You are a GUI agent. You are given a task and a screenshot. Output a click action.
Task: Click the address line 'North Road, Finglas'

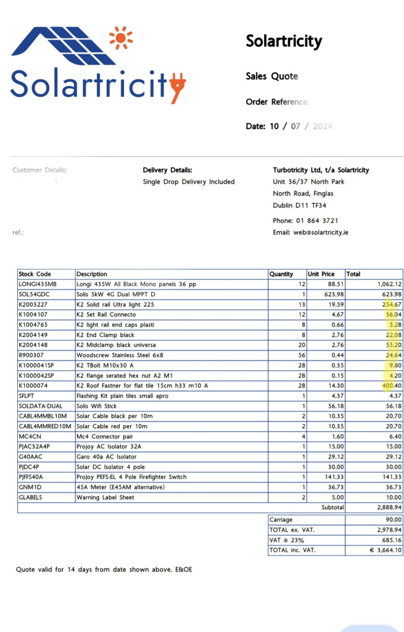[303, 193]
